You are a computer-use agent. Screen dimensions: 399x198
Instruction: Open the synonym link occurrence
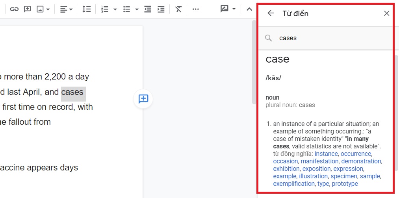(x=356, y=154)
